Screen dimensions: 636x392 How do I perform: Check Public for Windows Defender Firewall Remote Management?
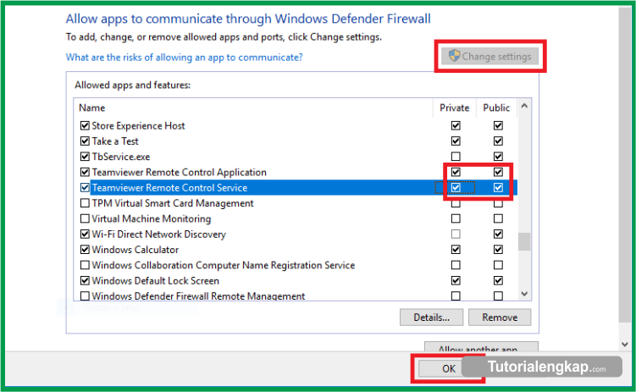point(498,296)
